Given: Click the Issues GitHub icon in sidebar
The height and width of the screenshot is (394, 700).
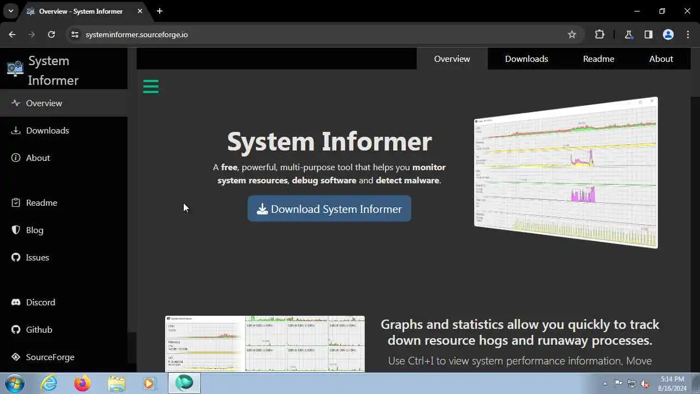Looking at the screenshot, I should [x=16, y=257].
